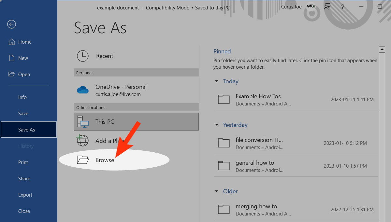Viewport: 391px width, 222px height.
Task: Select the general how to folder
Action: [x=255, y=163]
